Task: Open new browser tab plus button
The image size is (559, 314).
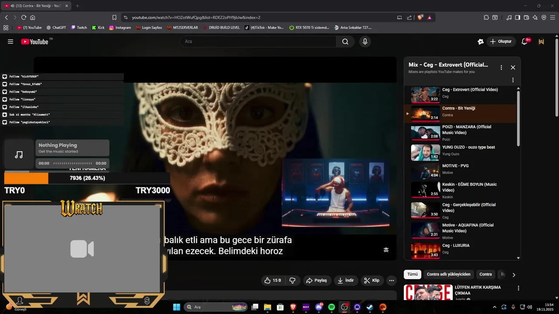Action: point(77,6)
